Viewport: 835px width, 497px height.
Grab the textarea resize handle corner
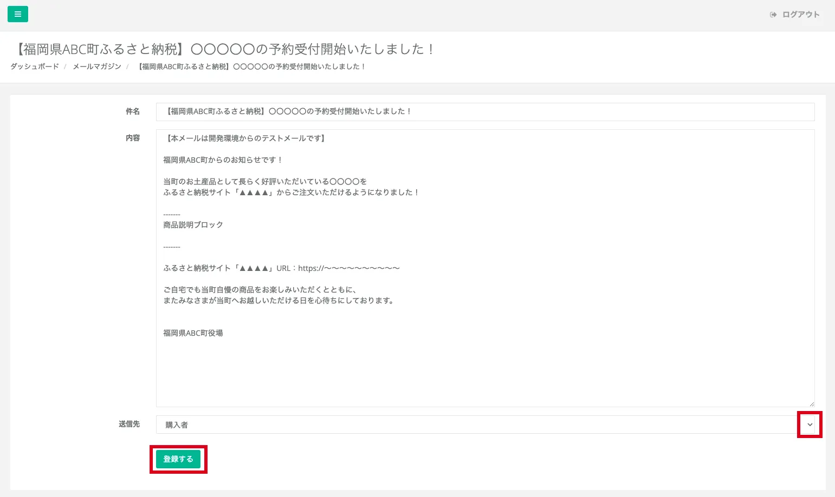(x=811, y=403)
